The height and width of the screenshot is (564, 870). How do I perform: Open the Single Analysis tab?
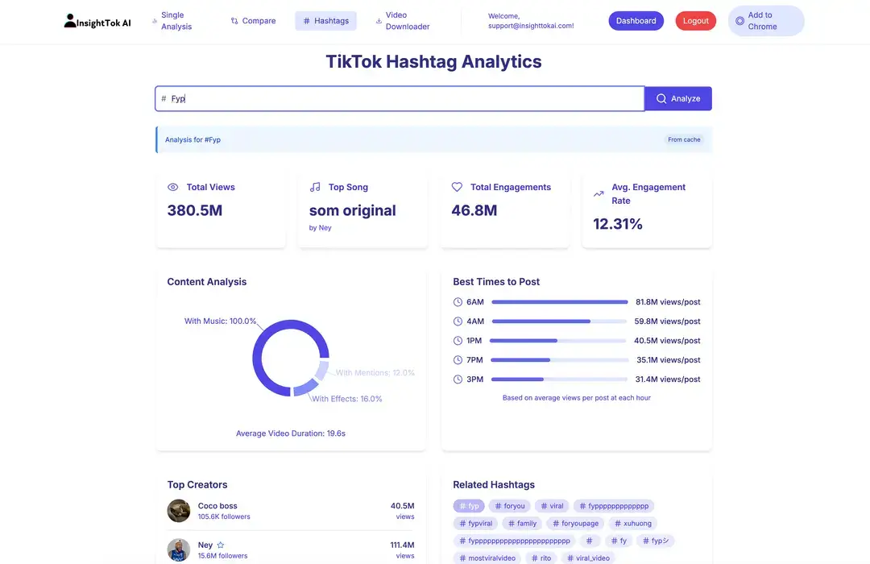point(172,20)
